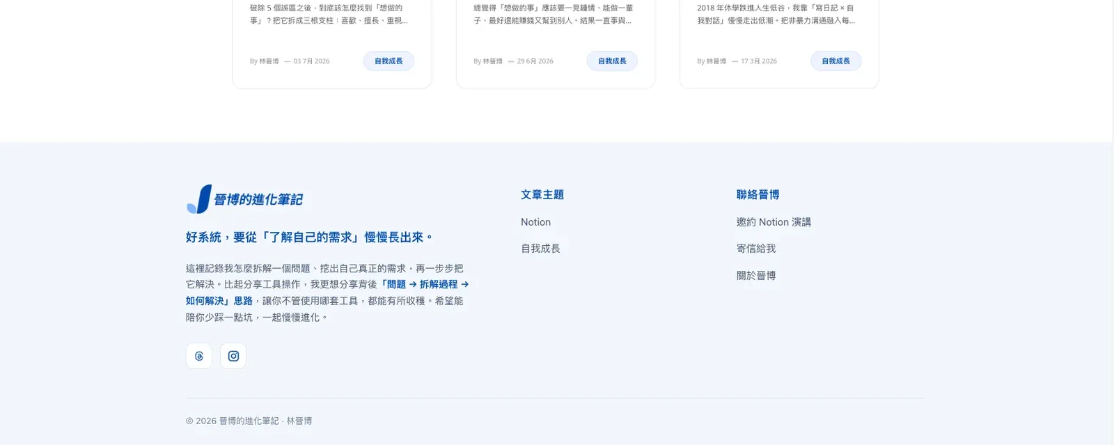
Task: Click 自我成長 tag on 29 6月 2026 card
Action: [x=612, y=61]
